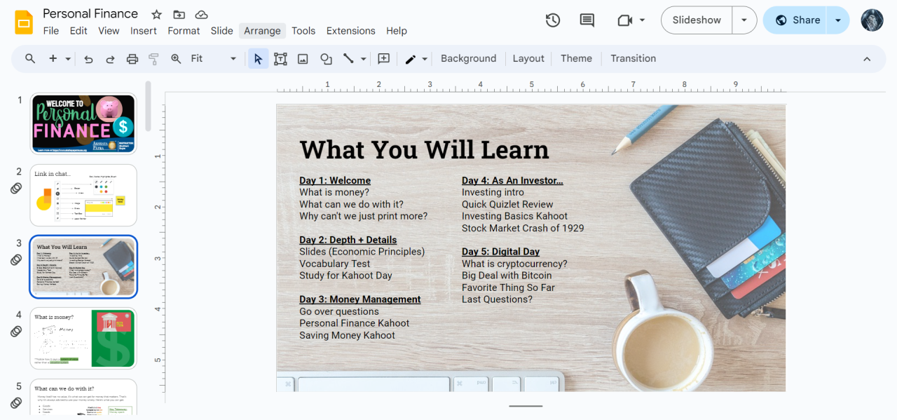Open the Share options dropdown arrow
This screenshot has width=897, height=420.
[x=838, y=20]
